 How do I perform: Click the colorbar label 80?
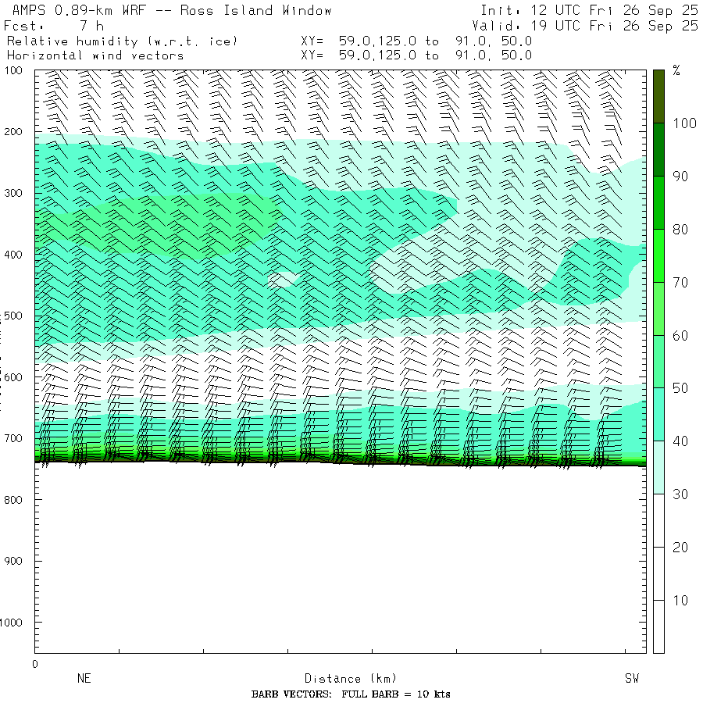(680, 230)
